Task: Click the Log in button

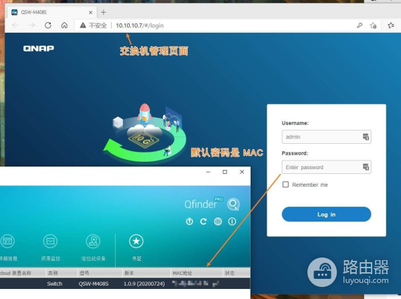Action: pos(326,214)
